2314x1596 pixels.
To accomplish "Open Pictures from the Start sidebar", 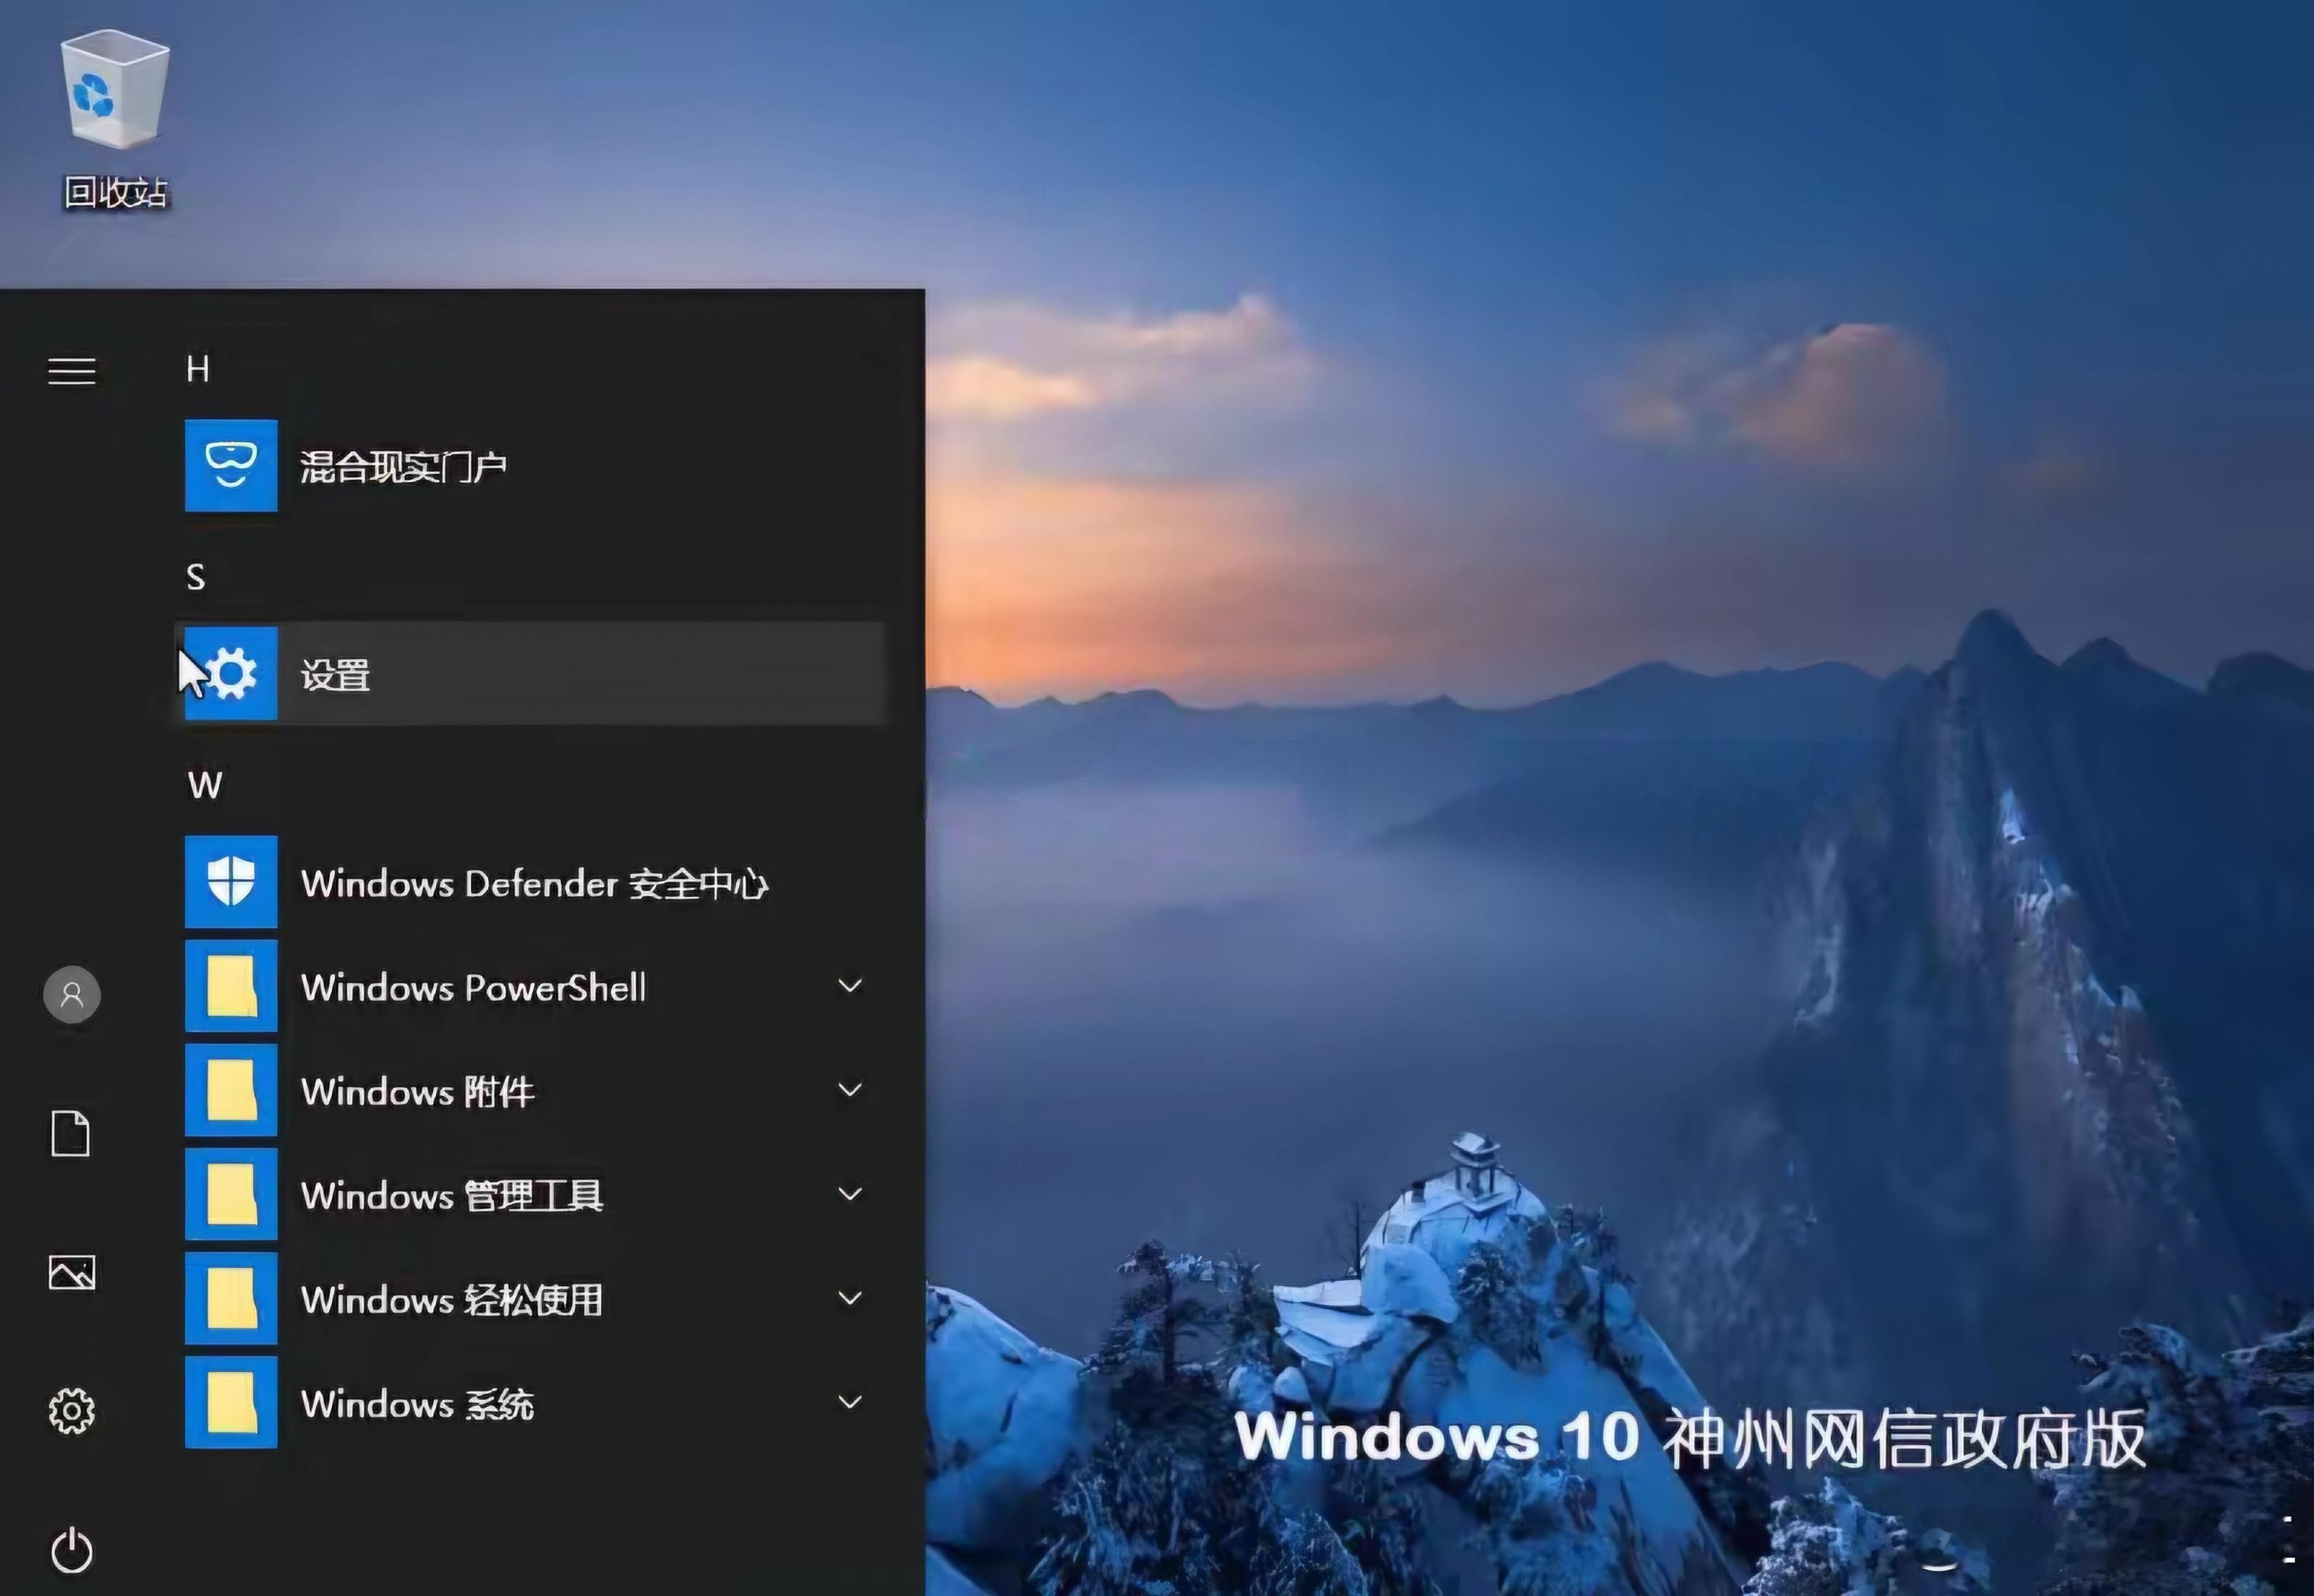I will click(72, 1272).
